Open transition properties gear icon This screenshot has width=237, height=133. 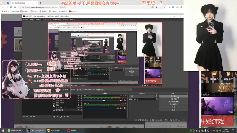click(x=156, y=96)
